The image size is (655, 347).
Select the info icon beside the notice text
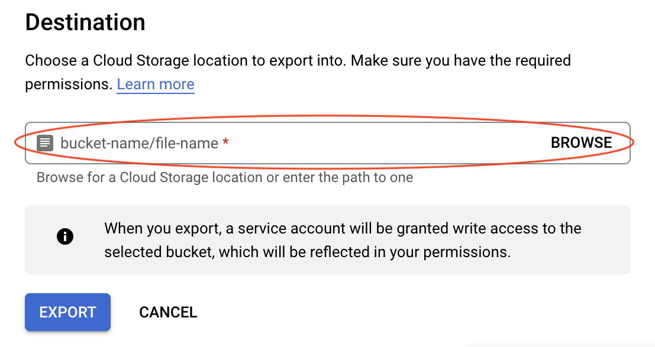[x=65, y=236]
